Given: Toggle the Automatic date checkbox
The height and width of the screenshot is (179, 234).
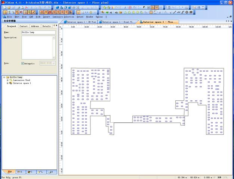Looking at the screenshot, I should click(x=23, y=63).
